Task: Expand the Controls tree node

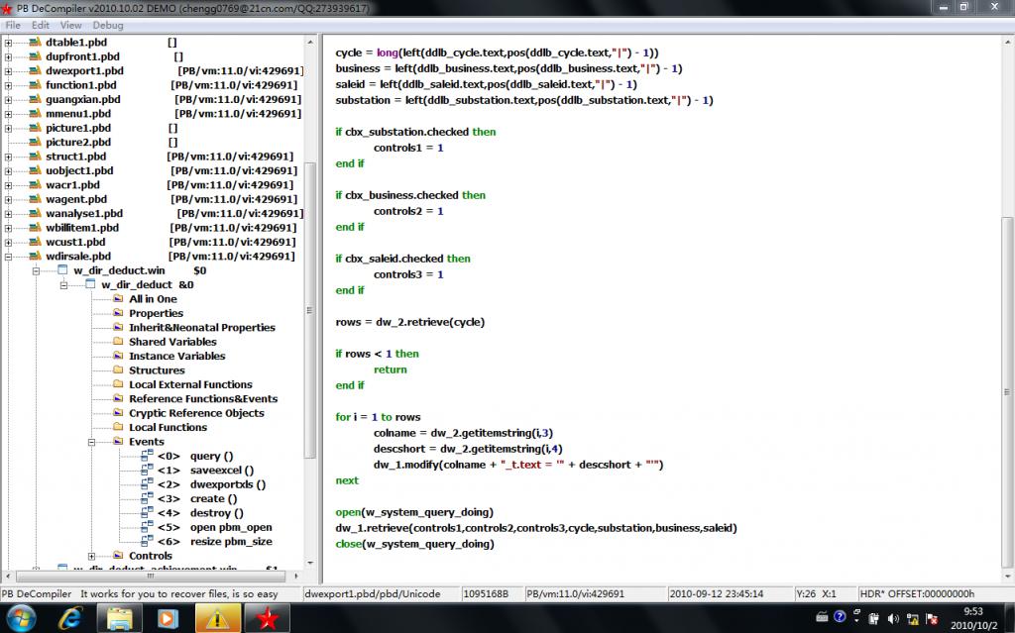Action: pyautogui.click(x=89, y=556)
